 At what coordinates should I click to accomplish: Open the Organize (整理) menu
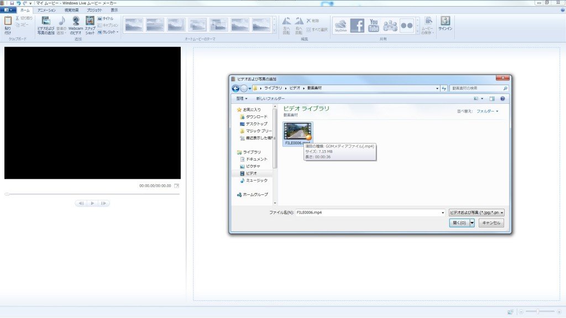242,98
